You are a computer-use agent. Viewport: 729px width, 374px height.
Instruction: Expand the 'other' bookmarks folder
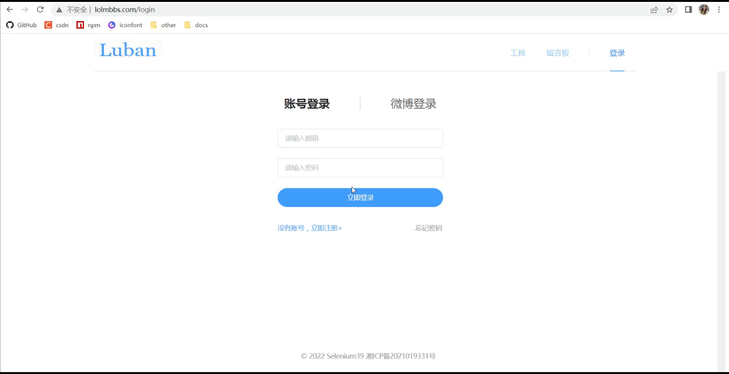pos(163,25)
